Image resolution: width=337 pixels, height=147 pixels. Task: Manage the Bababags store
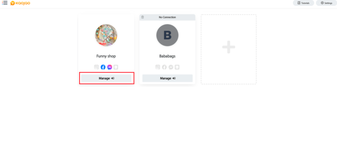(x=167, y=78)
